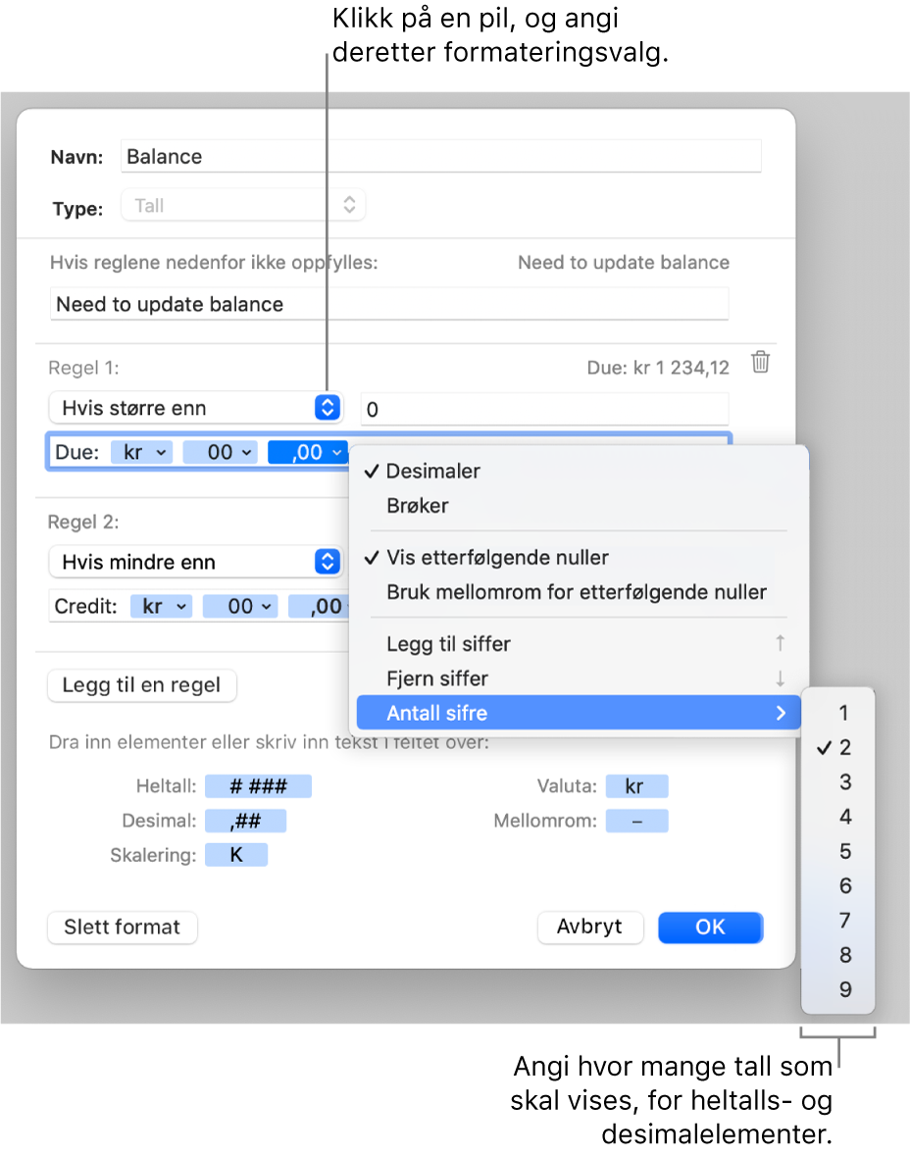This screenshot has width=910, height=1155.
Task: Click the 'Credit:' text in format field
Action: [x=86, y=606]
